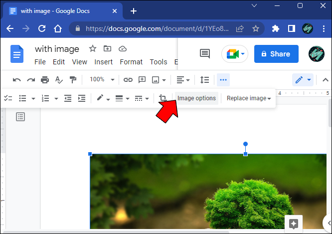Click the Insert image icon
332x234 pixels.
pyautogui.click(x=156, y=80)
